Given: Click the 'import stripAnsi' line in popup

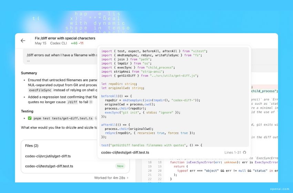Looking at the screenshot, I should click(132, 72).
